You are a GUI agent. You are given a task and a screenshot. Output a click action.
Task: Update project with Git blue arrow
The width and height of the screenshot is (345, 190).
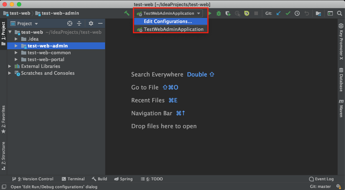278,13
